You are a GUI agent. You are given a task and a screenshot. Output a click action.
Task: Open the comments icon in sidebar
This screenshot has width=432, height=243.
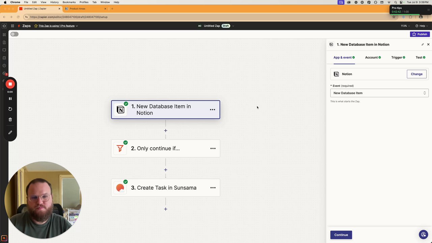[x=4, y=50]
